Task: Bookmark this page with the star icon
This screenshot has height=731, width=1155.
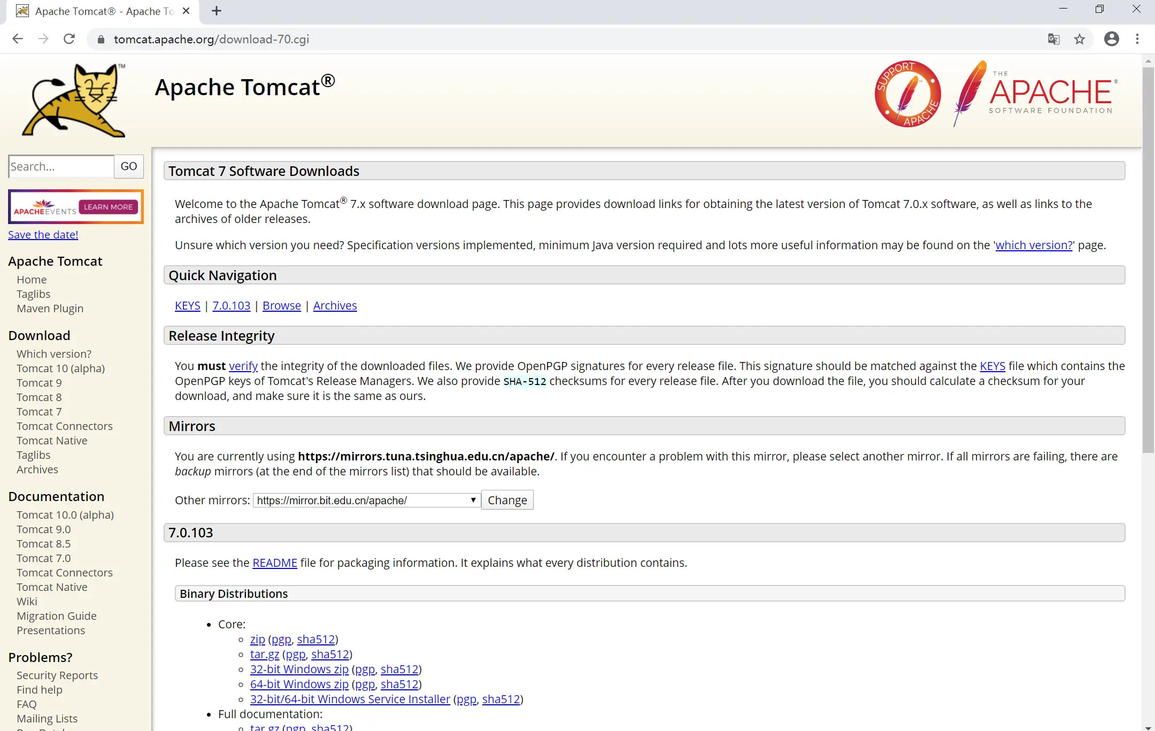Action: 1080,39
